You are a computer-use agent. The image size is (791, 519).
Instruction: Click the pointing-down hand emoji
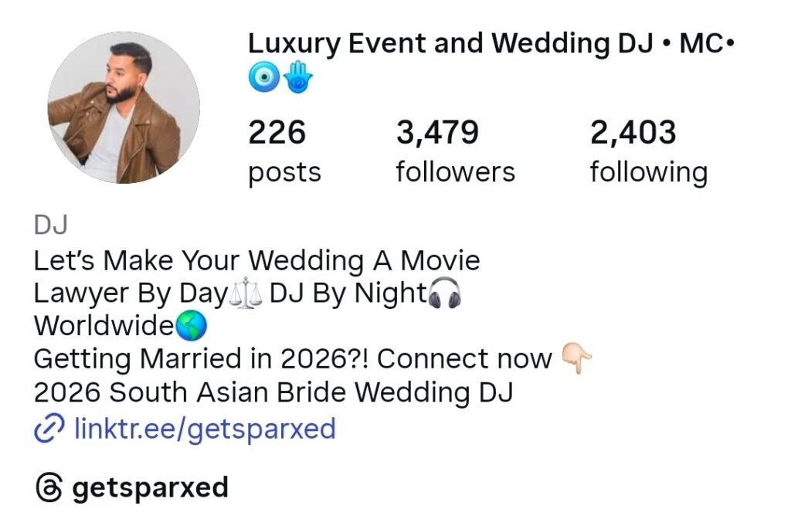(576, 358)
